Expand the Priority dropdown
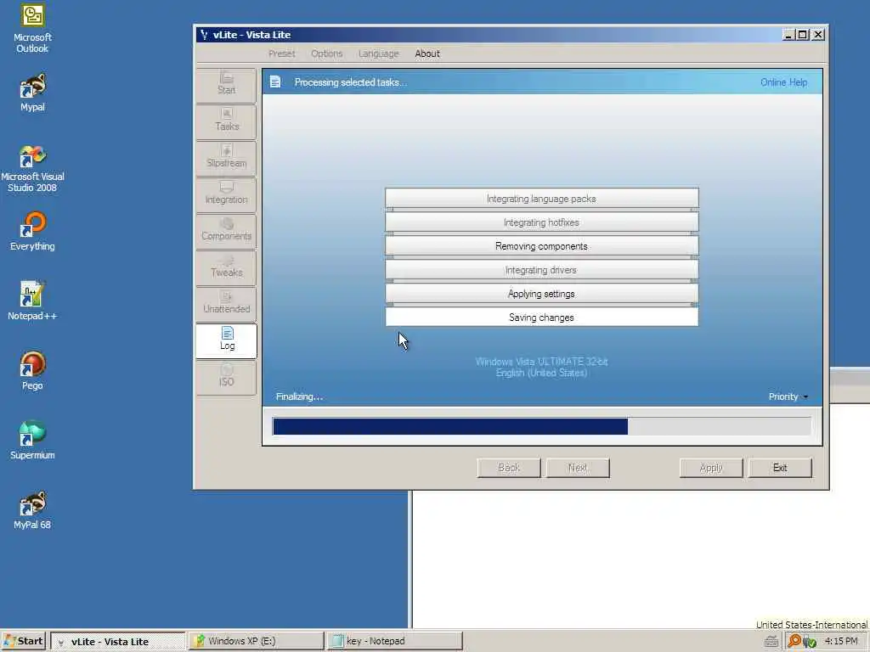Viewport: 870px width, 652px height. 788,397
